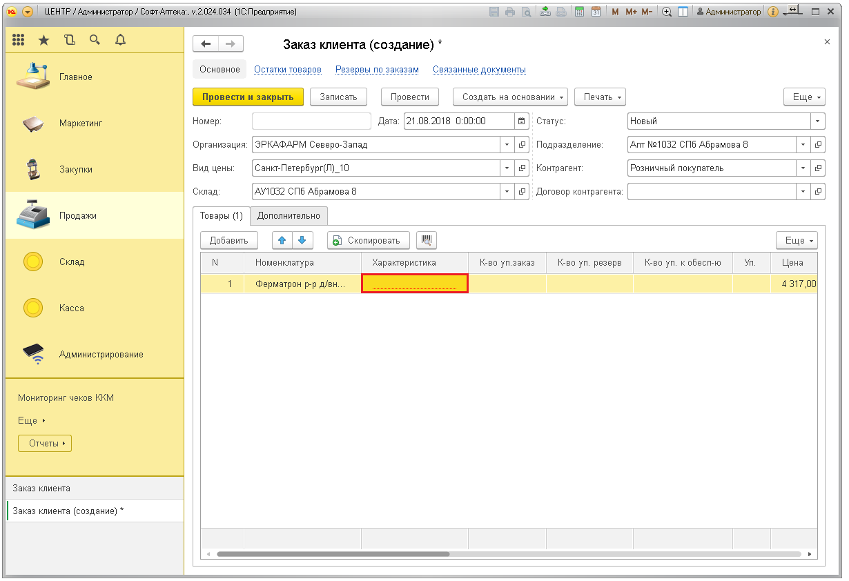
Task: Open the calendar icon in title bar
Action: [596, 12]
